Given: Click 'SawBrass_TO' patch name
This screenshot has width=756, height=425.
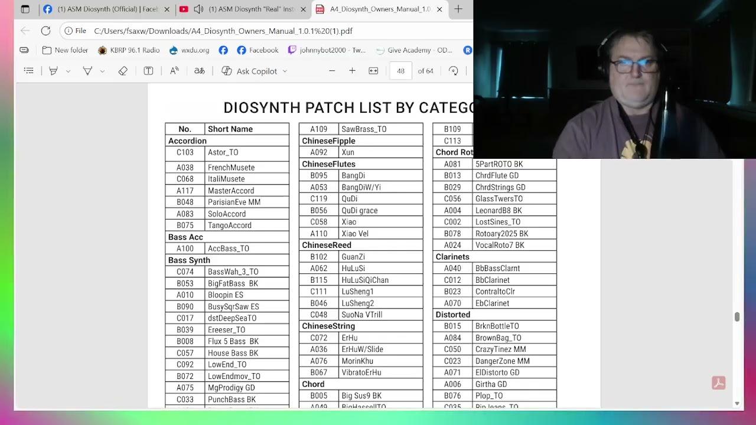Looking at the screenshot, I should click(364, 129).
